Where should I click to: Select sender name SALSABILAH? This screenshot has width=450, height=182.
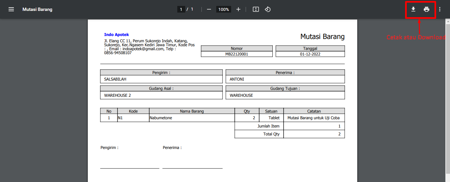click(115, 79)
